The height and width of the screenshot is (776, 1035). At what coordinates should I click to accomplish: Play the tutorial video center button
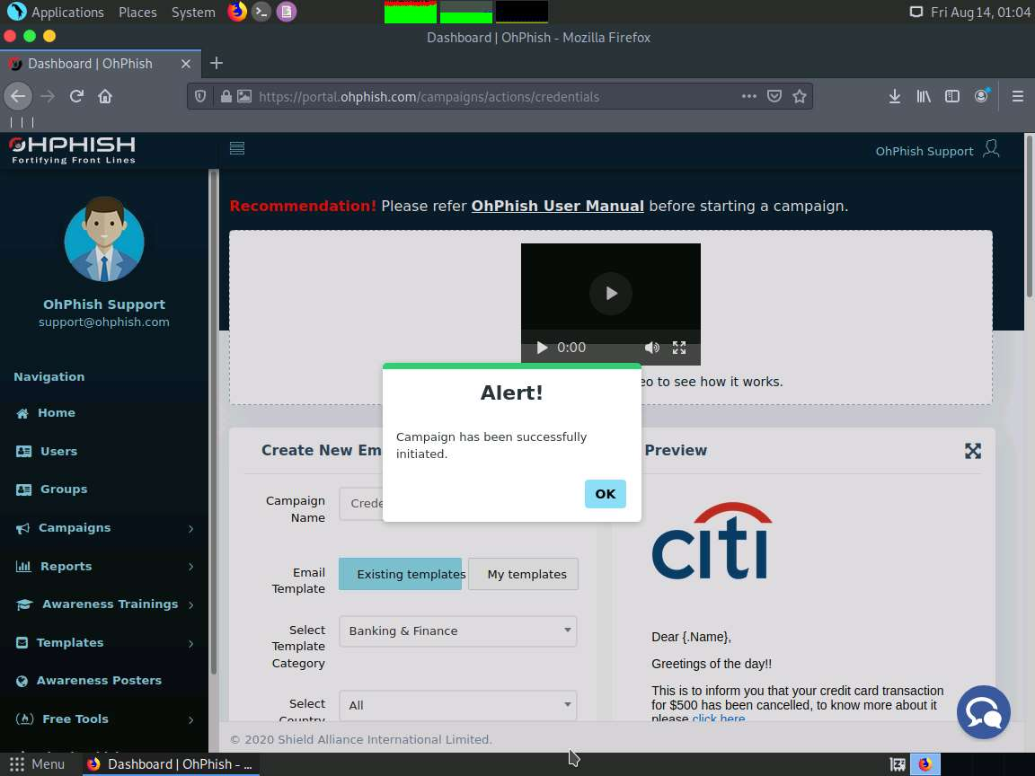pyautogui.click(x=611, y=293)
